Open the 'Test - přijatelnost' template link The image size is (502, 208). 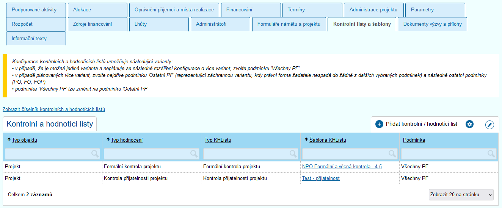pyautogui.click(x=321, y=178)
